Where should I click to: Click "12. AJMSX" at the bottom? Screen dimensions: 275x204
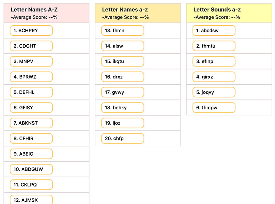point(31,199)
